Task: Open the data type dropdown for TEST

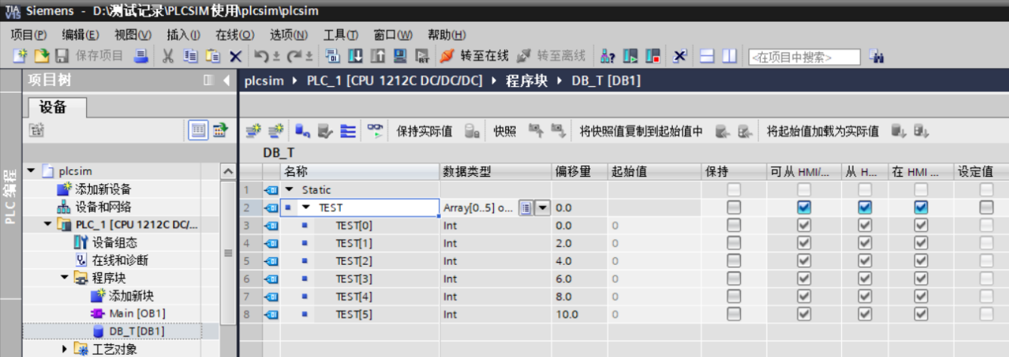Action: pos(542,208)
